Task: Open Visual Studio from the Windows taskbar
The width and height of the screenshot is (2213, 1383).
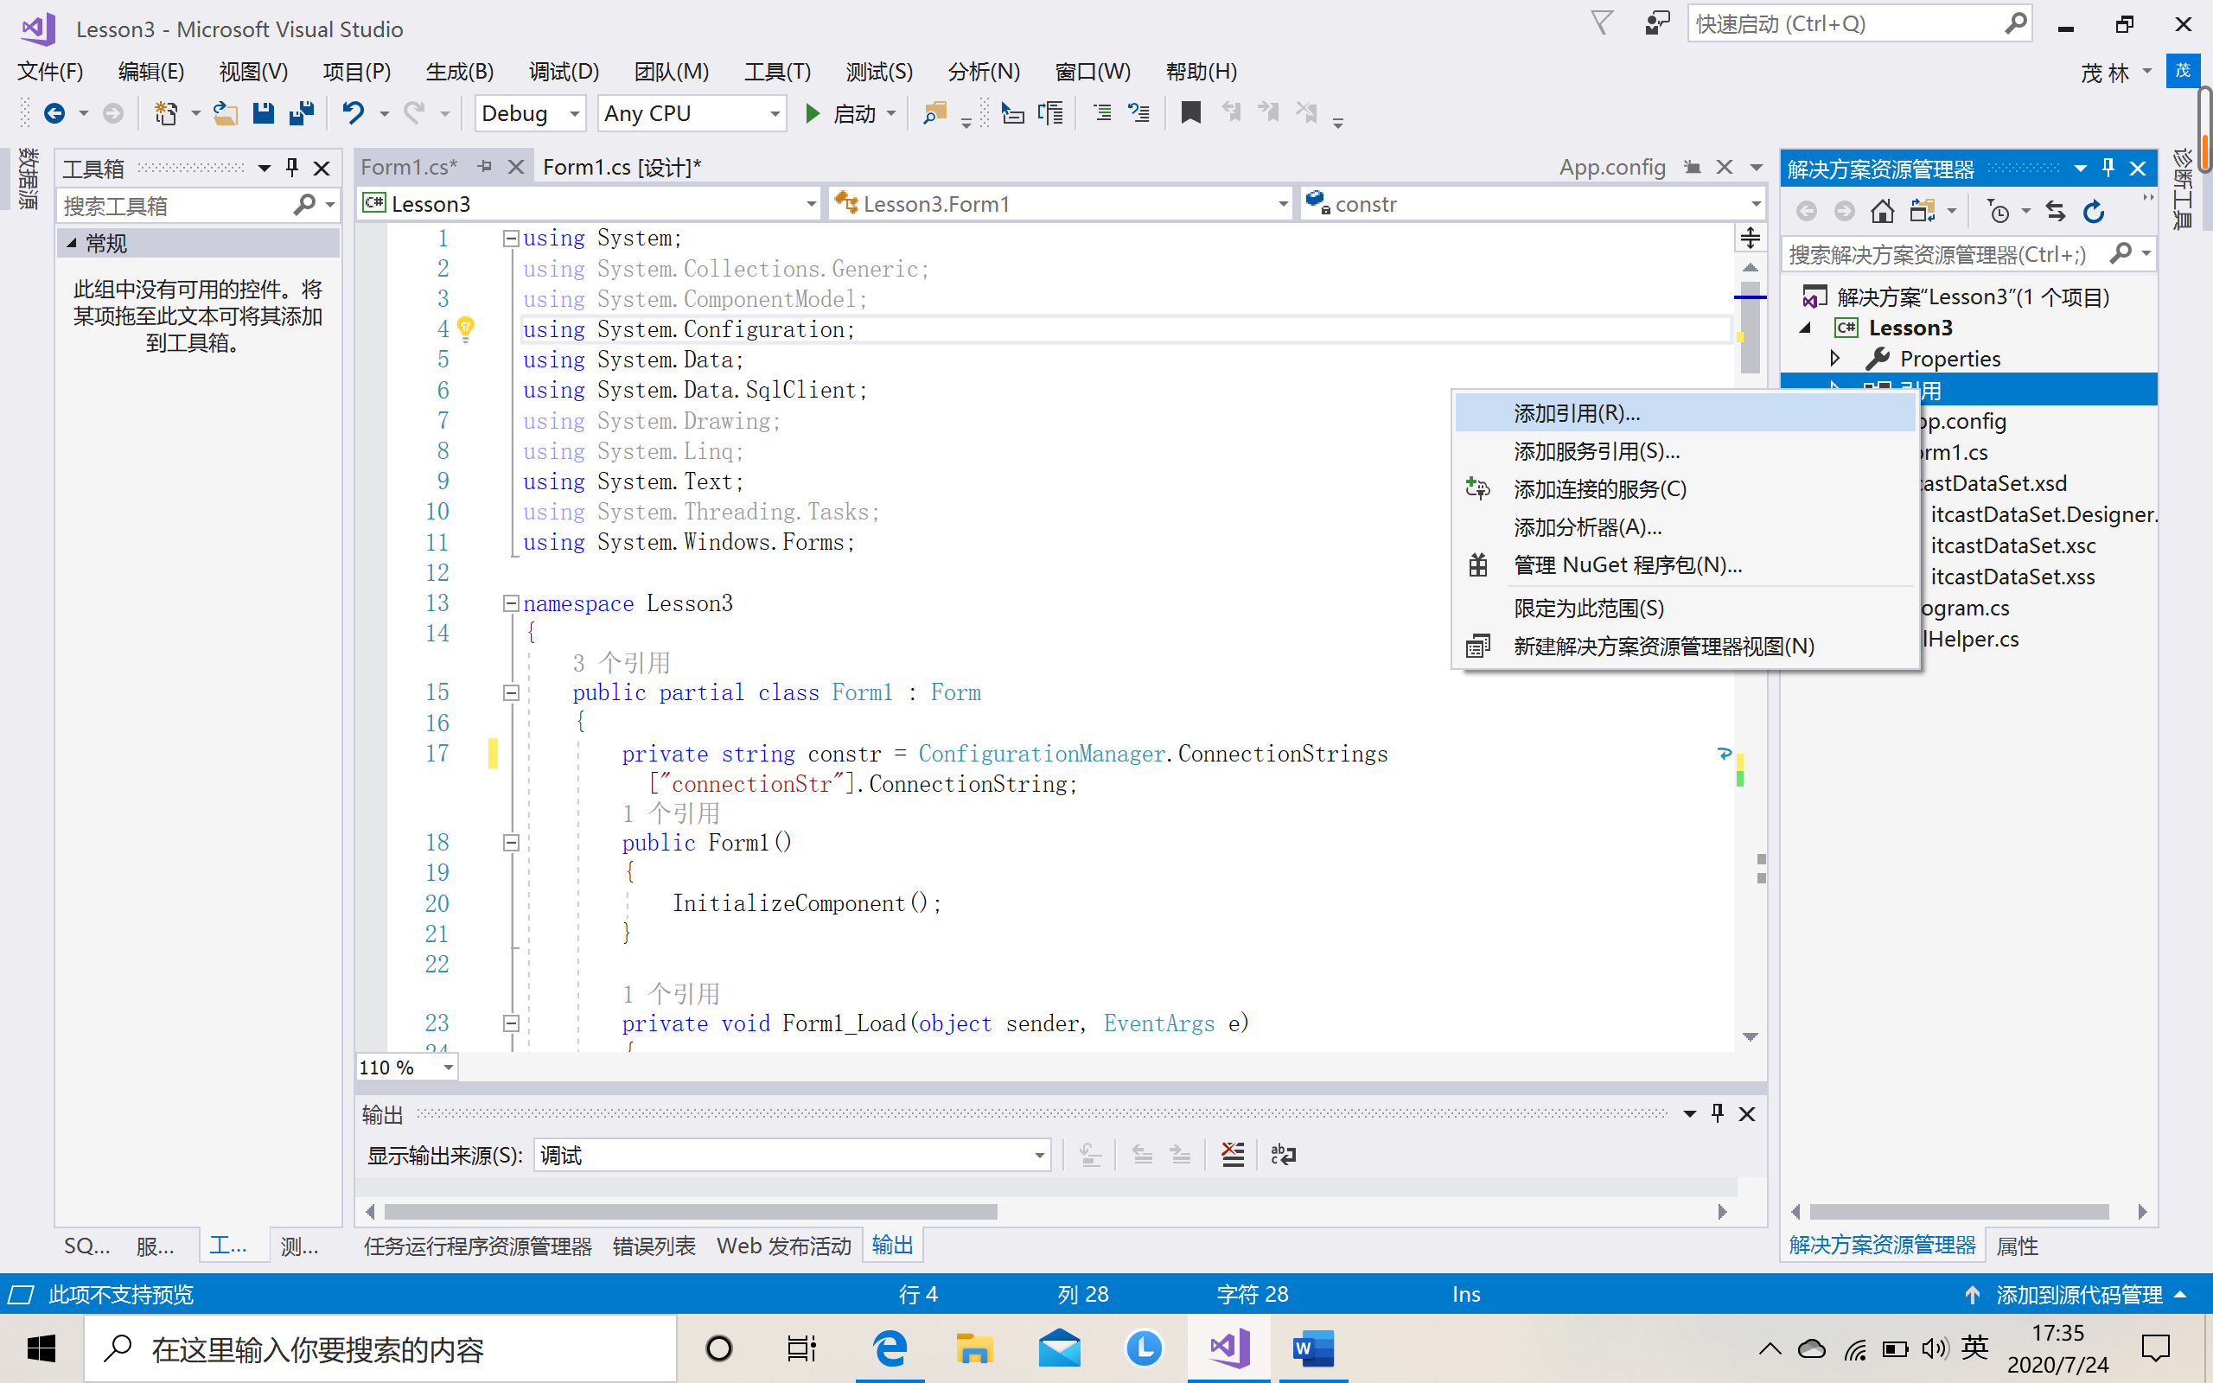Action: [x=1228, y=1348]
